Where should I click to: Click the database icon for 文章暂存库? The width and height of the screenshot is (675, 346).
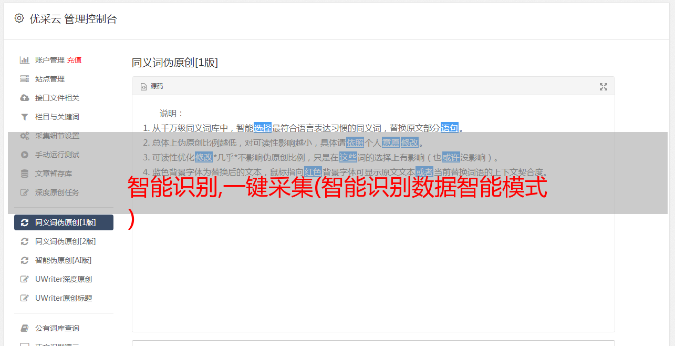pyautogui.click(x=24, y=174)
